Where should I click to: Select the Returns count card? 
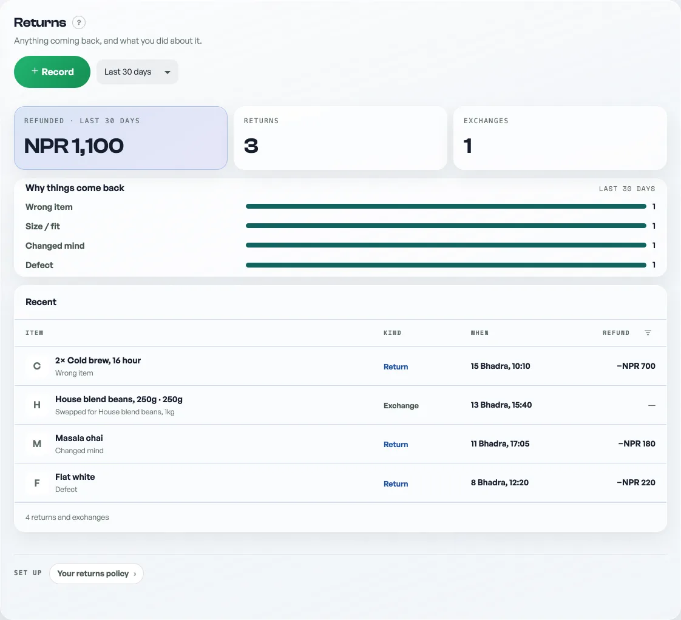tap(340, 138)
